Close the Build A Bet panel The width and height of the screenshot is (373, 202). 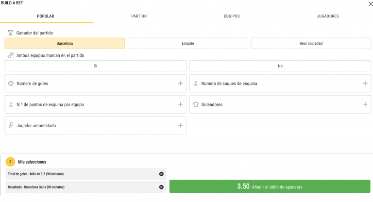point(371,4)
